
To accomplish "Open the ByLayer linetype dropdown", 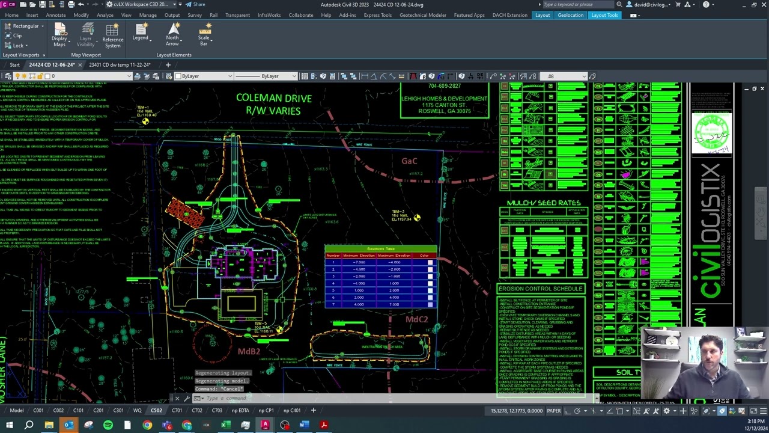I will (x=294, y=76).
